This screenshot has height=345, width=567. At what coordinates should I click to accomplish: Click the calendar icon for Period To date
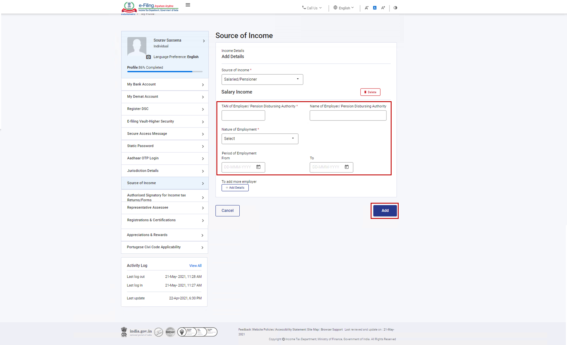tap(347, 167)
